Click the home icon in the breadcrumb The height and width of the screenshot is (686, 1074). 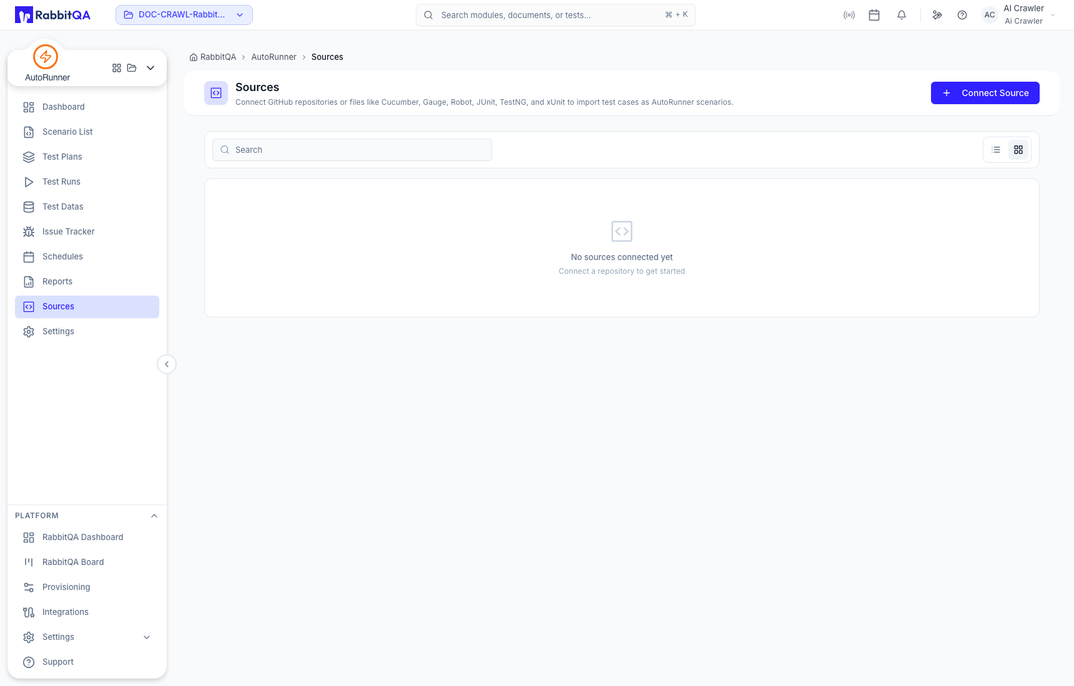pyautogui.click(x=194, y=57)
